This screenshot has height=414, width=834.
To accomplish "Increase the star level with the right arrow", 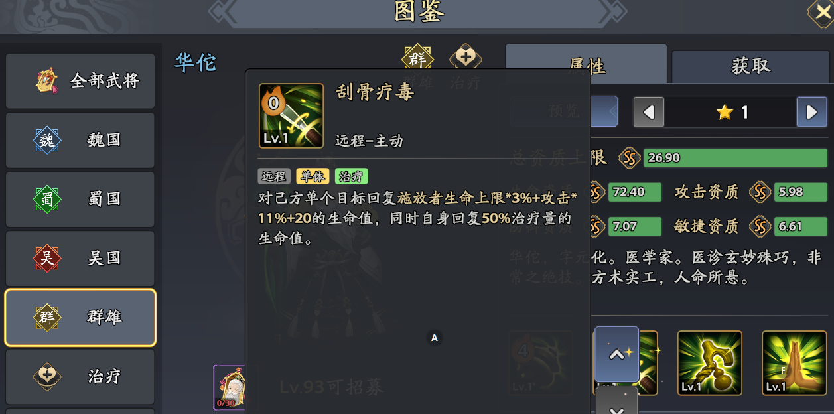I will [x=811, y=112].
